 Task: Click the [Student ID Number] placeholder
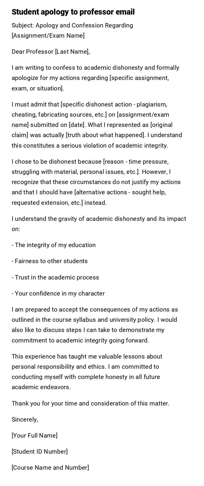40,452
